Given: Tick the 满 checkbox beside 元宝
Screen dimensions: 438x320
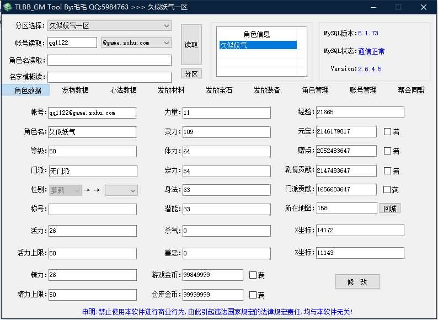Looking at the screenshot, I should coord(387,132).
